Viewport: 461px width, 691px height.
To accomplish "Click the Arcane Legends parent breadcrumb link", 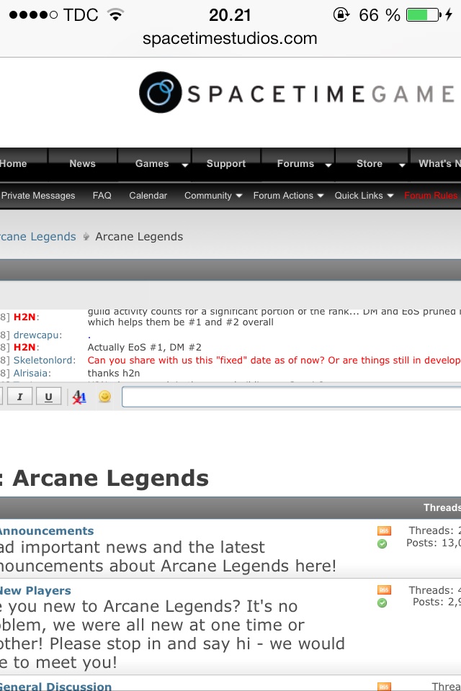I will [x=38, y=237].
